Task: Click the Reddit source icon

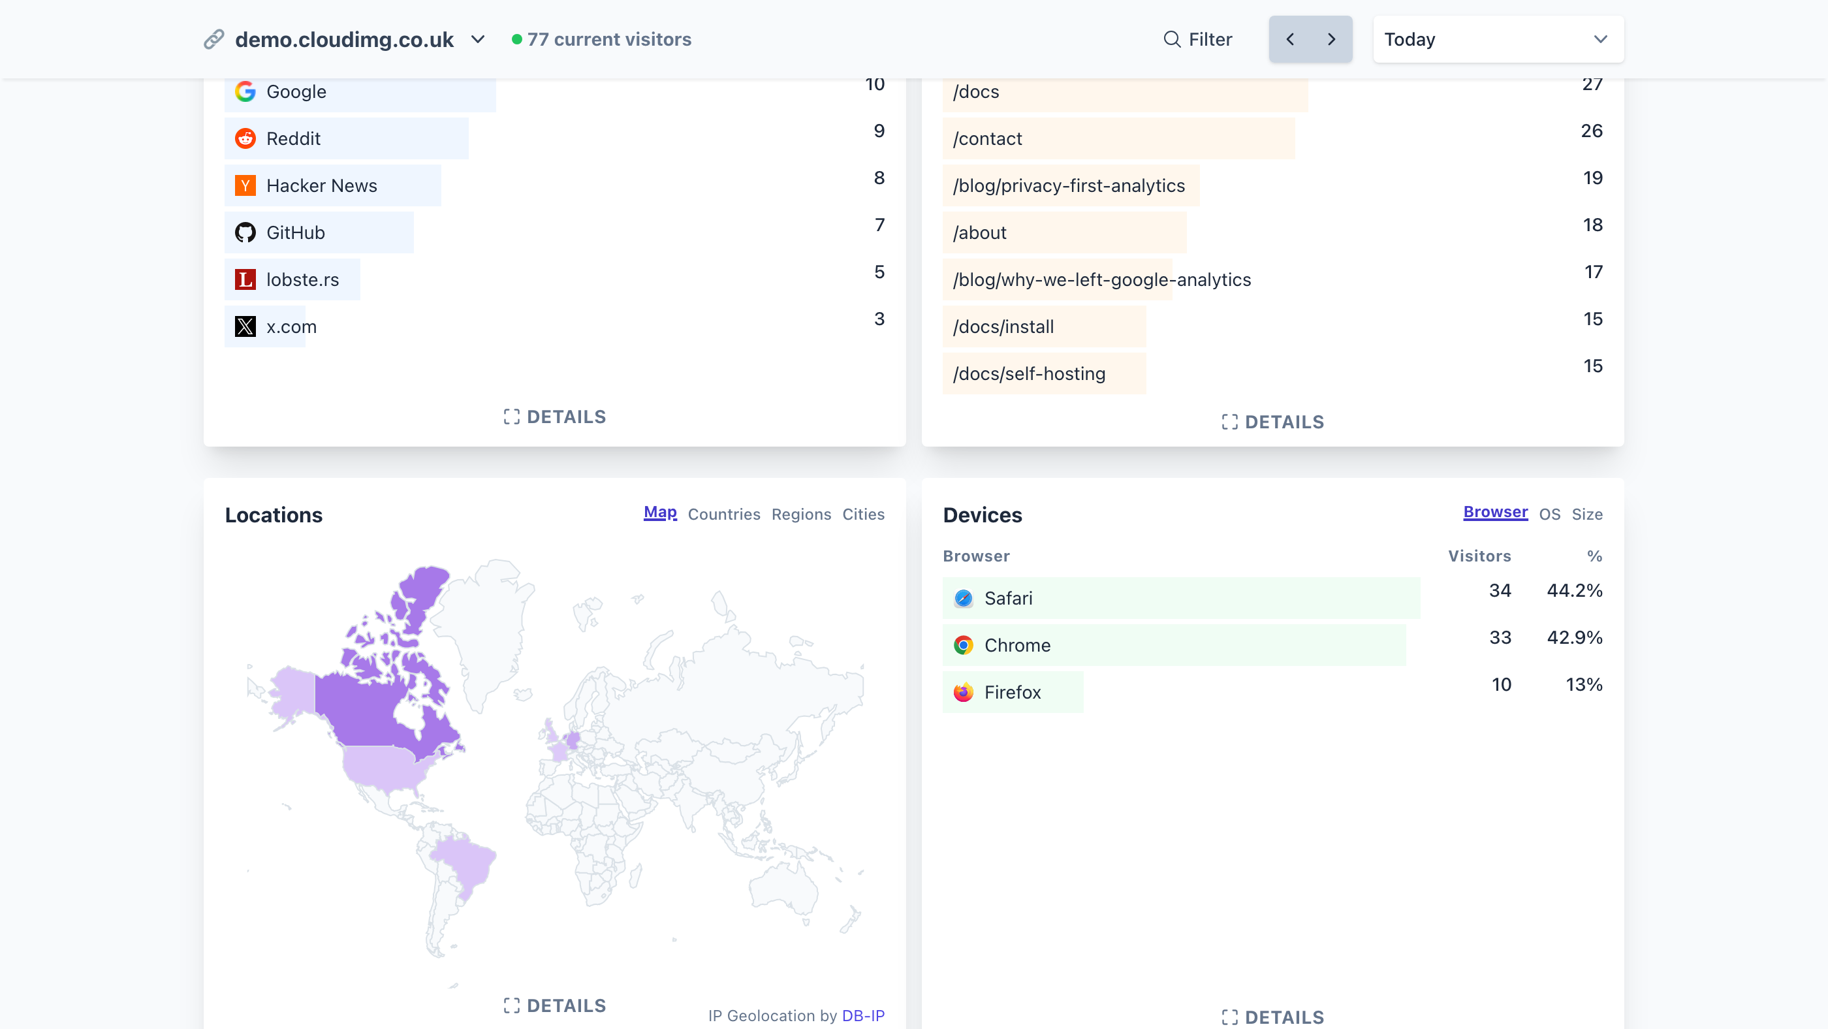Action: [x=245, y=138]
